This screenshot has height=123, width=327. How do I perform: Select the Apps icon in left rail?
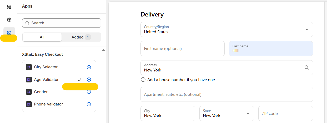pyautogui.click(x=9, y=33)
